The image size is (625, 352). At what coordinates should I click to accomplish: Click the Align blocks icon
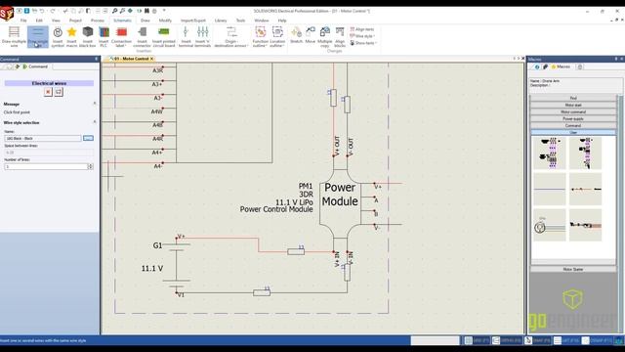pyautogui.click(x=340, y=37)
